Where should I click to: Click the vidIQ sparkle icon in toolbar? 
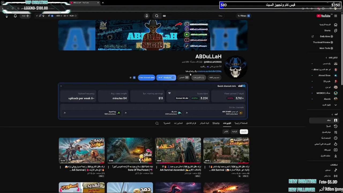[x=37, y=16]
